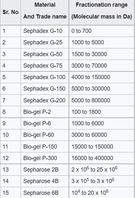The image size is (135, 198).
Task: Select the Sephadex G-25 cell
Action: 45,42
